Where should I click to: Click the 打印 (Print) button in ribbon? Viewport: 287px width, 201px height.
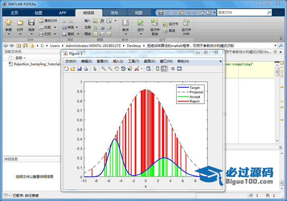(x=45, y=34)
